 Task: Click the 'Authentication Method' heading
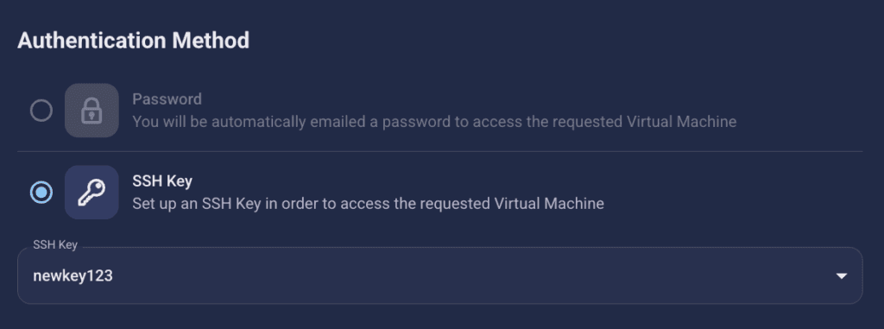(133, 41)
